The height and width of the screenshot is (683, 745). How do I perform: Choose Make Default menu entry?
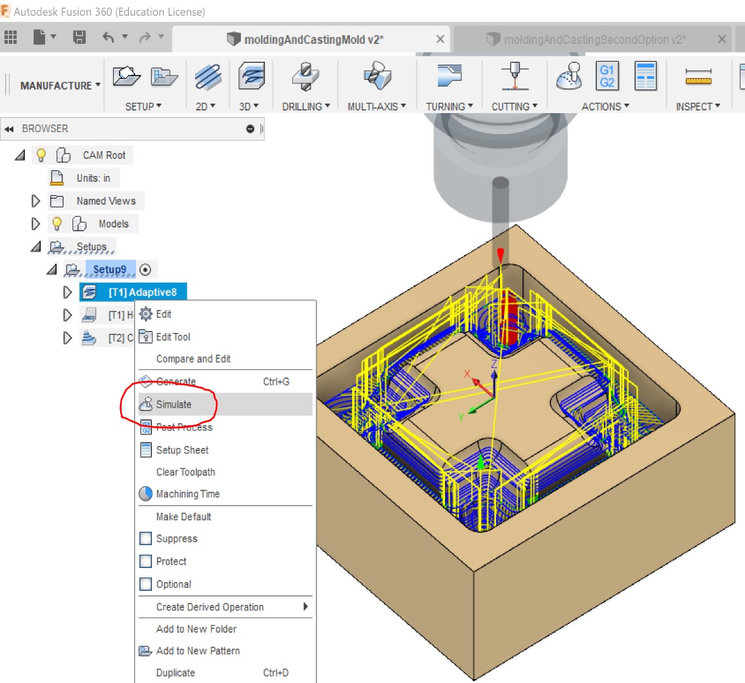pos(225,517)
